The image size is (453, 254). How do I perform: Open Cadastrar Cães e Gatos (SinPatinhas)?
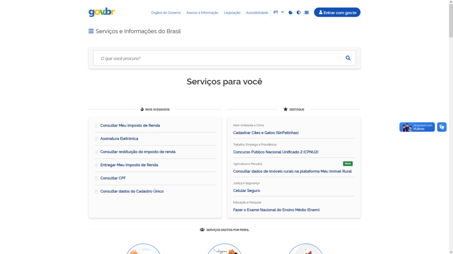tap(265, 133)
